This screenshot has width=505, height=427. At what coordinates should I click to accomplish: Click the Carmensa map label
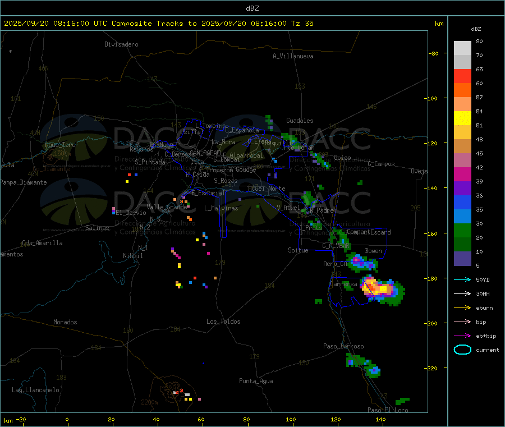(x=343, y=284)
